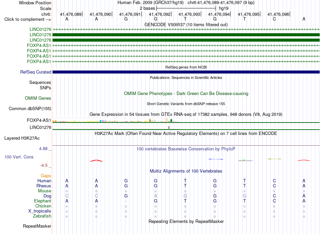320x234 pixels.
Task: Click the FOXP4-AS1 GTEx expression bar chart
Action: [x=116, y=120]
